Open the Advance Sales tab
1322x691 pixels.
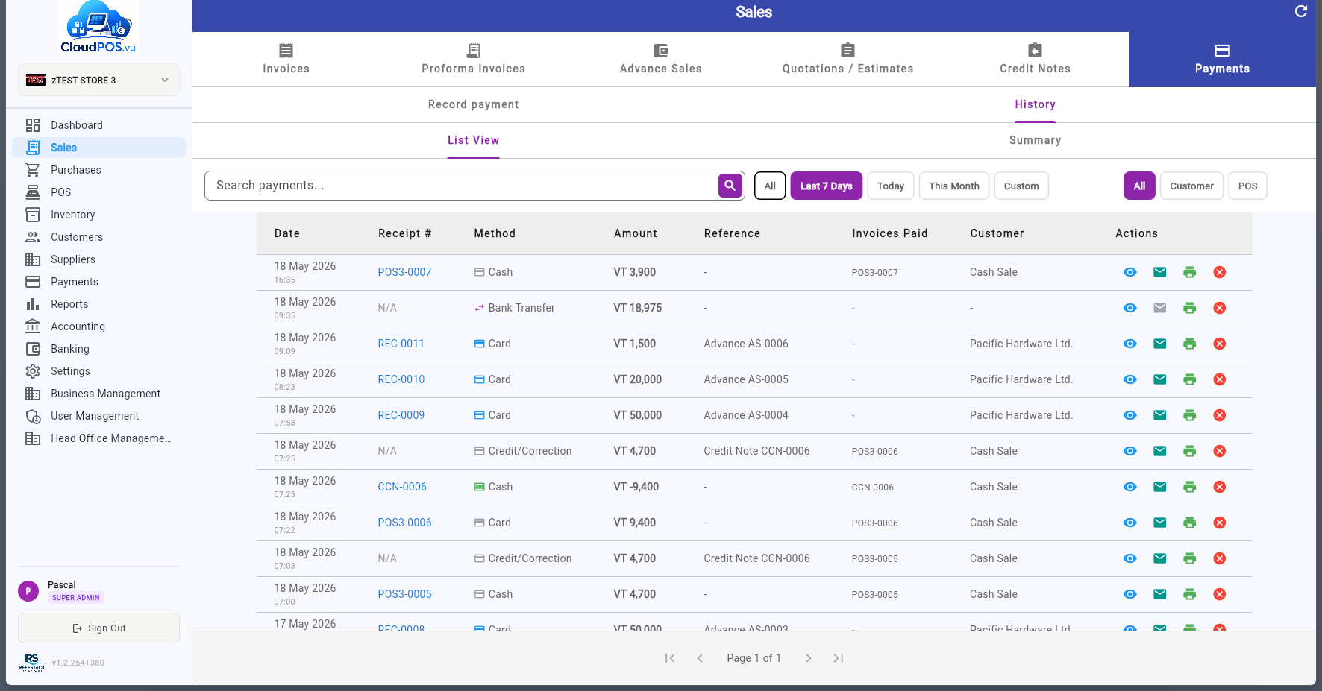(660, 60)
